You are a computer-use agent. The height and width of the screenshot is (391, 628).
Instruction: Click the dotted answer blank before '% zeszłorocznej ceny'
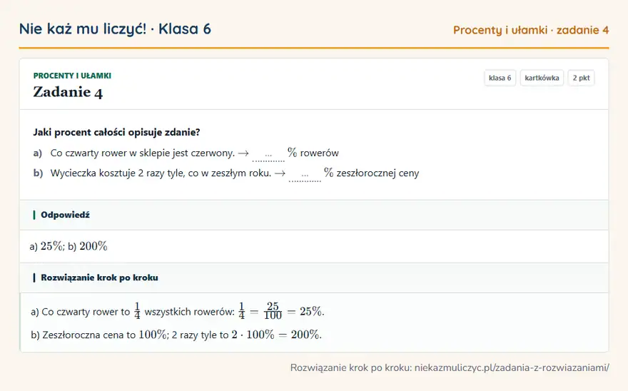click(x=305, y=176)
